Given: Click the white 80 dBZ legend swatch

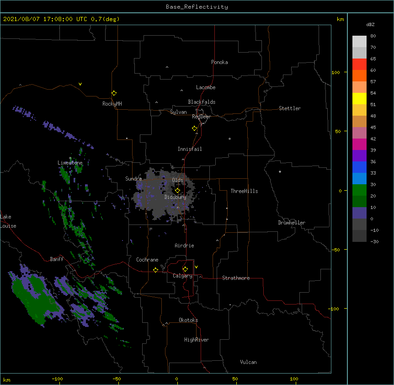Looking at the screenshot, I should (359, 41).
